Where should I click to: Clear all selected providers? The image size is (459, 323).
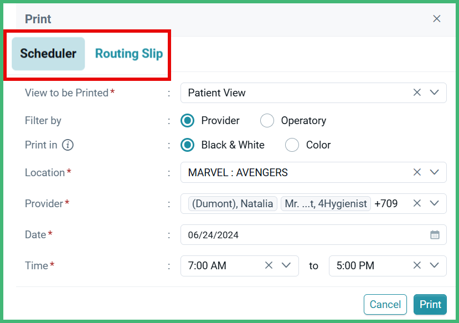pos(417,203)
